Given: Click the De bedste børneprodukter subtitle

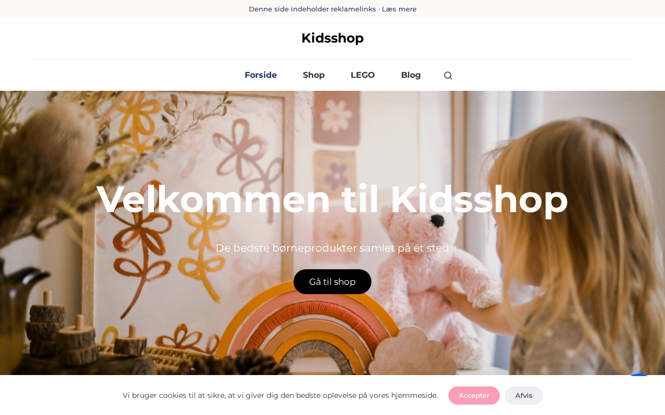Looking at the screenshot, I should coord(332,248).
